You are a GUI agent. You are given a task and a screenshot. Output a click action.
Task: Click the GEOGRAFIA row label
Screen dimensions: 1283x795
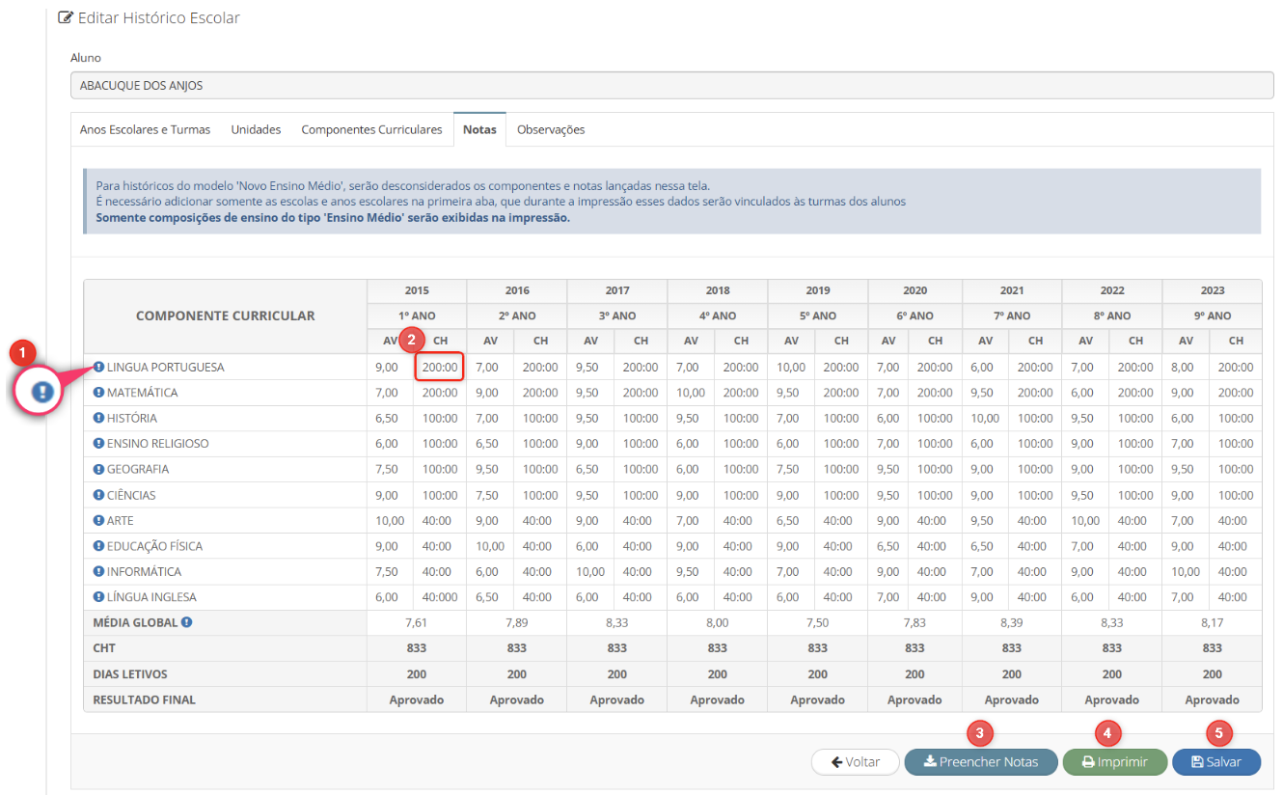(138, 469)
